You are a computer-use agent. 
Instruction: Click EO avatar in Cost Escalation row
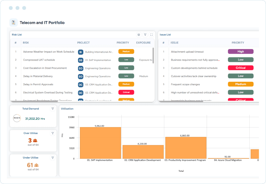click(81, 68)
